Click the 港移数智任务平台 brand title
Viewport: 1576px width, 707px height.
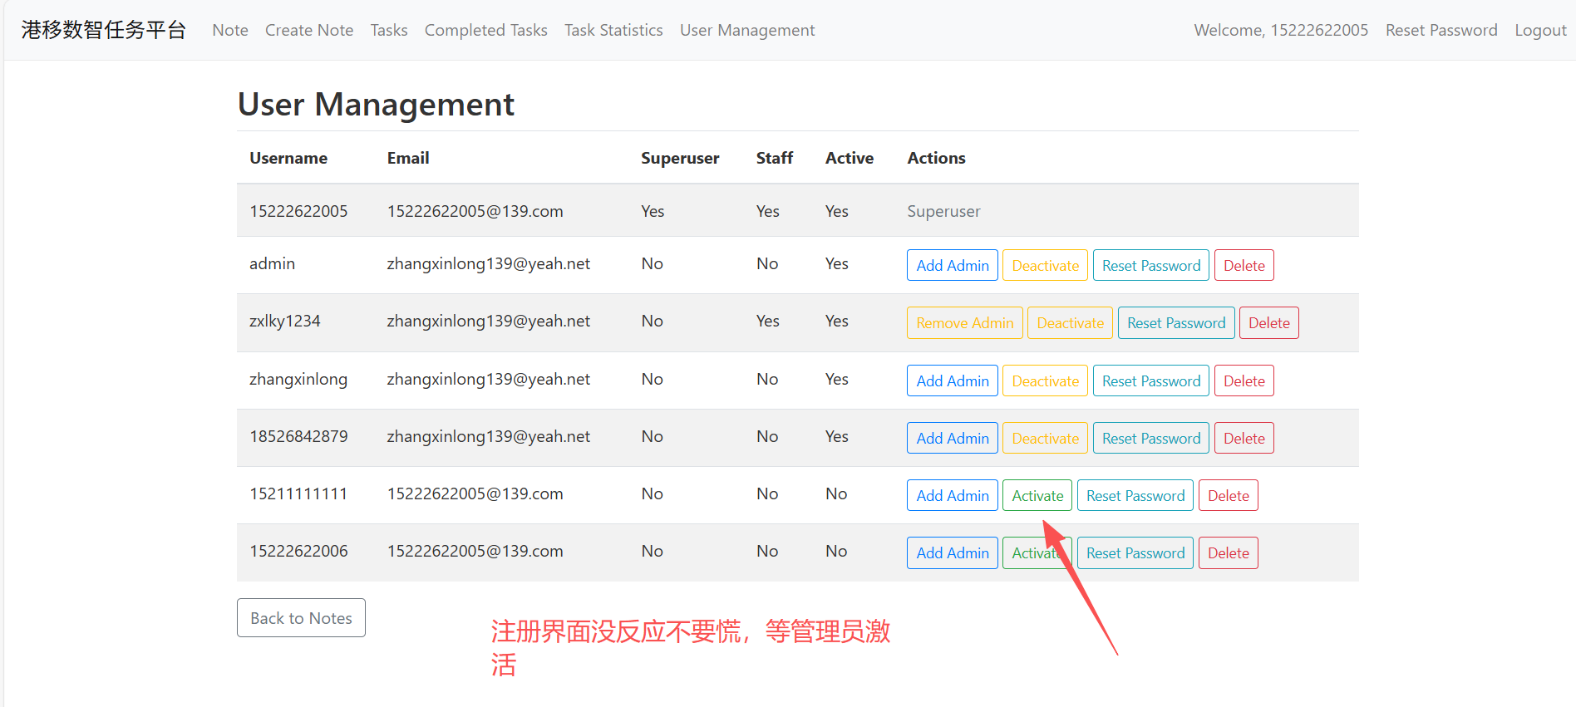[x=104, y=31]
